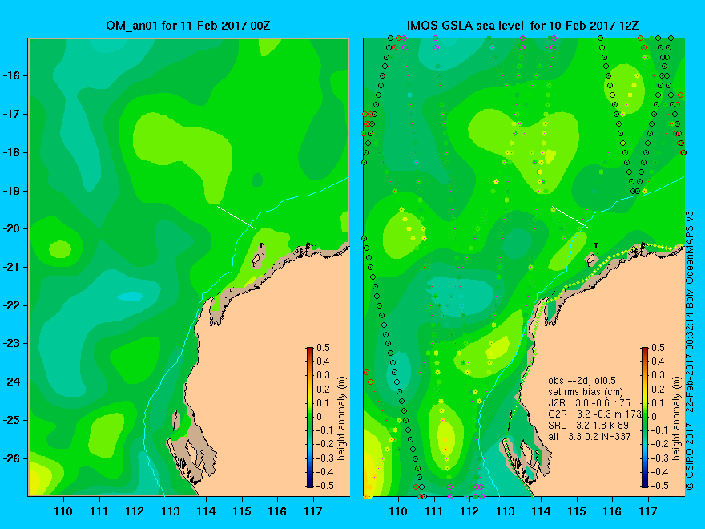Viewport: 705px width, 529px height.
Task: Click longitude label 114 under the IMOS GSLA map
Action: (x=541, y=511)
